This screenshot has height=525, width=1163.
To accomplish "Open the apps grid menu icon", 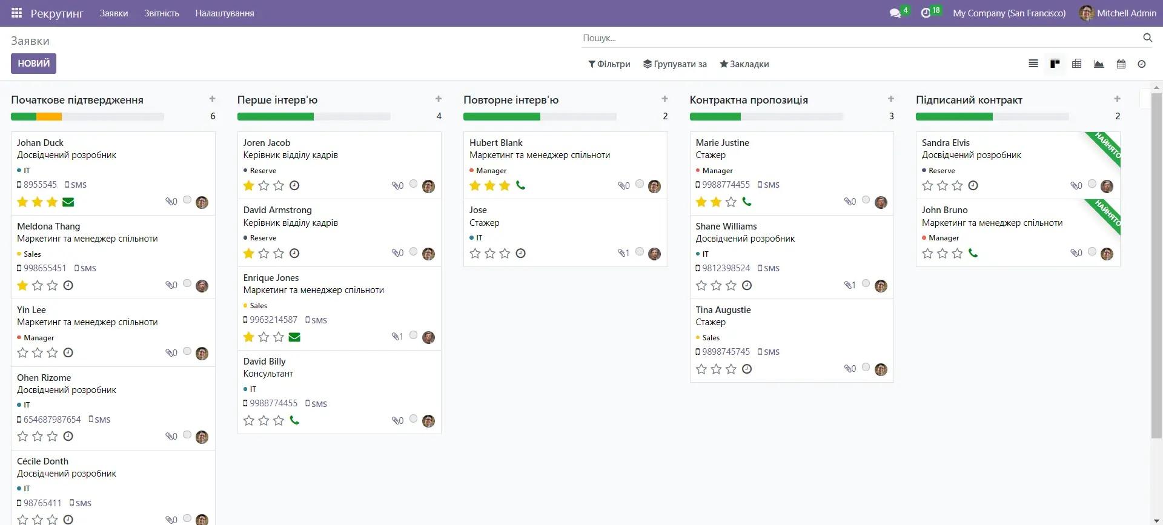I will [x=16, y=13].
